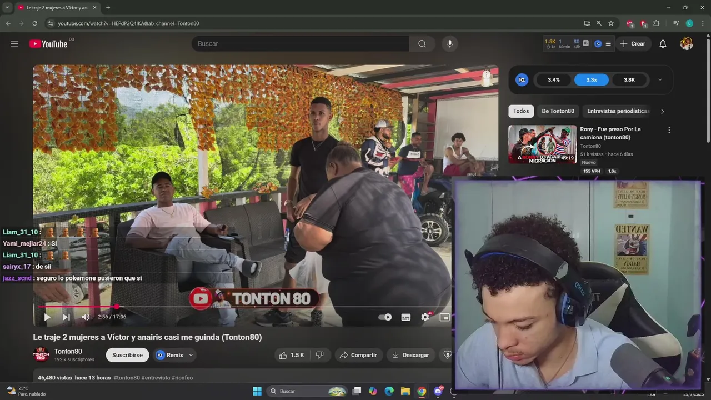Toggle the autoplay switch in player
Viewport: 711px width, 400px height.
tap(385, 317)
